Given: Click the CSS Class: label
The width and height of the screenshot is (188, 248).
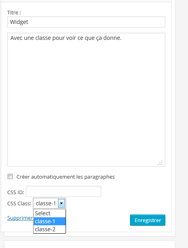Looking at the screenshot, I should (19, 204).
